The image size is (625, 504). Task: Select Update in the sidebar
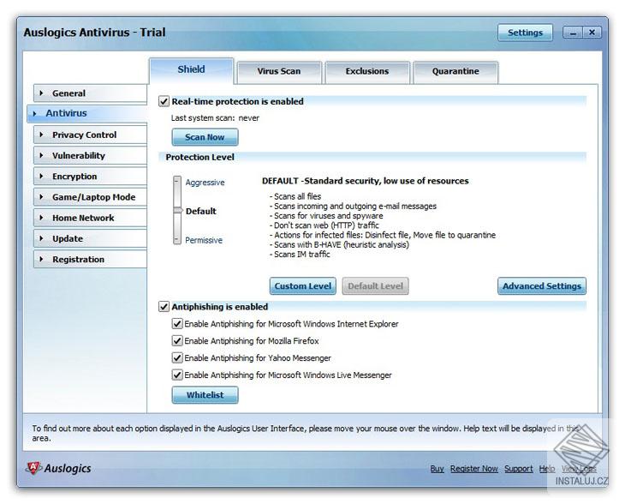pos(91,238)
